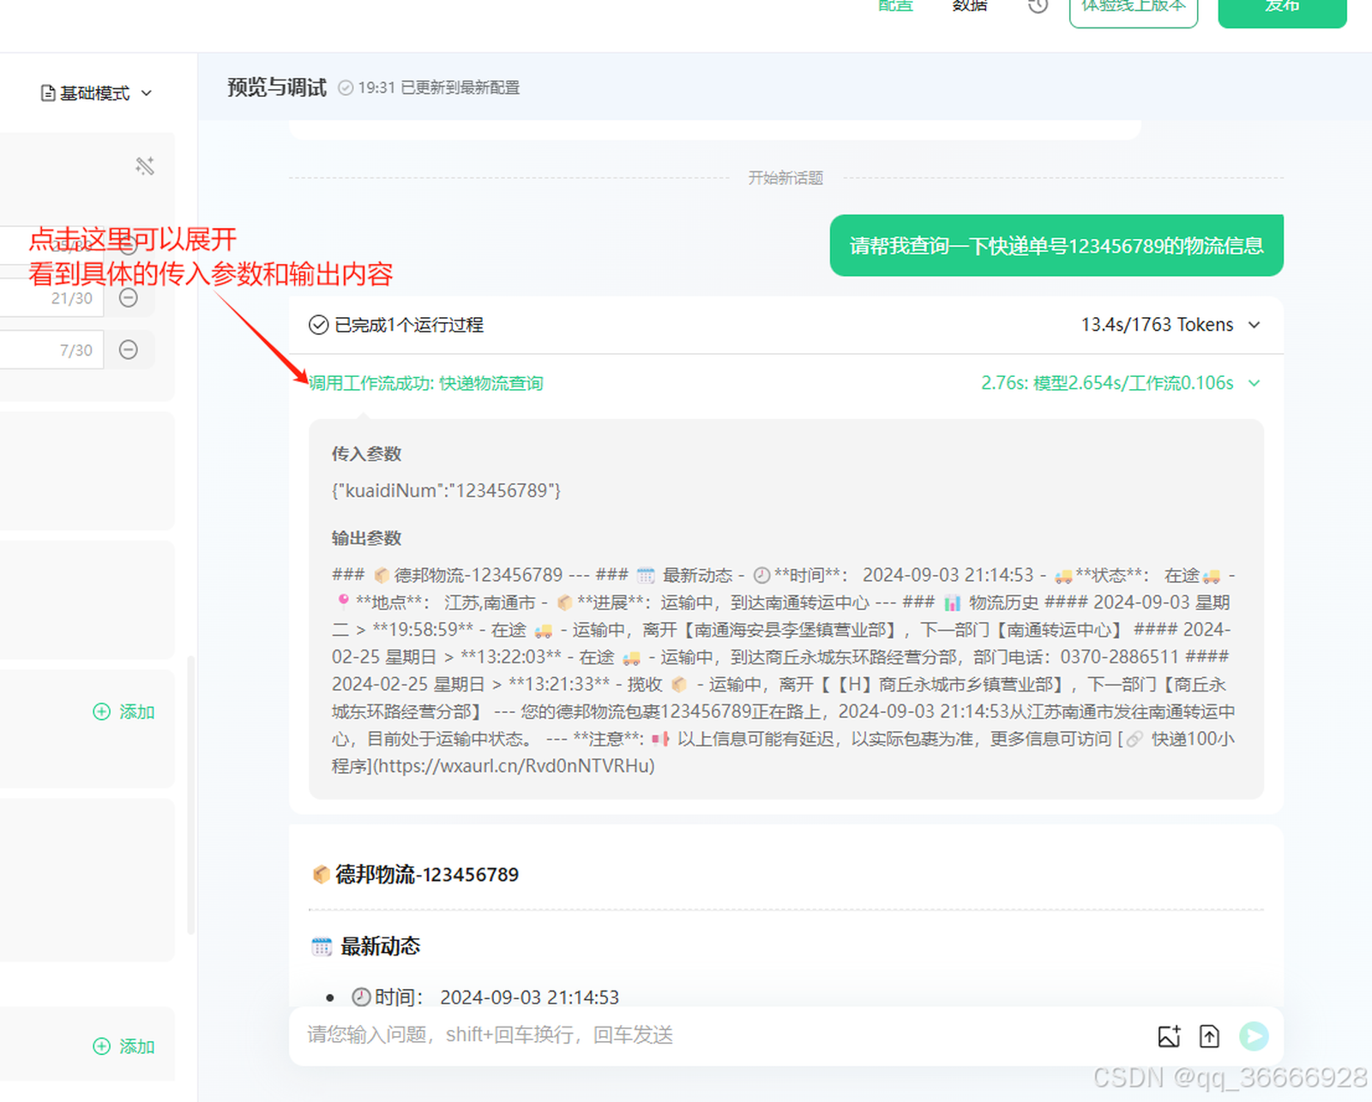Click the 发布 publish button
The image size is (1372, 1102).
click(1282, 9)
